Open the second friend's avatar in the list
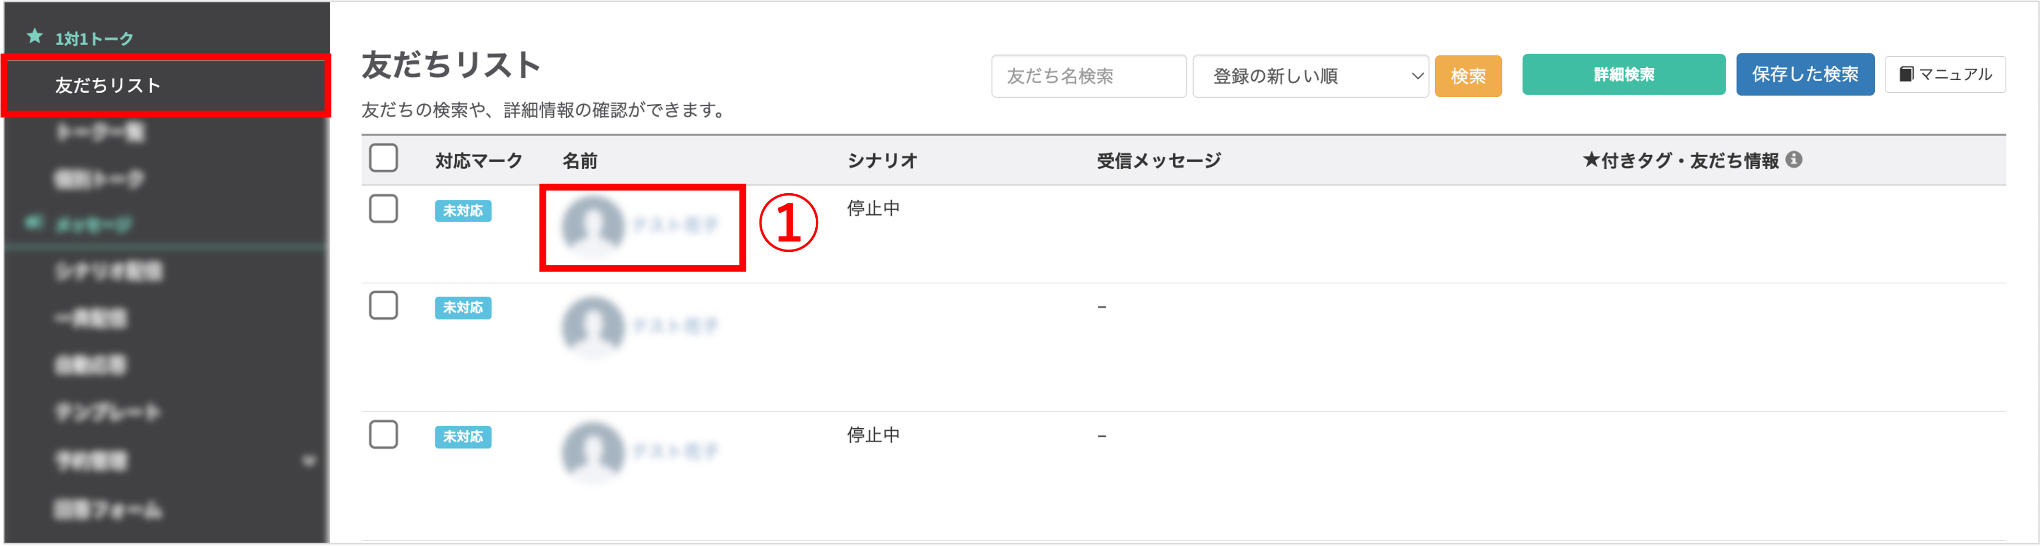Viewport: 2040px width, 546px height. point(592,325)
